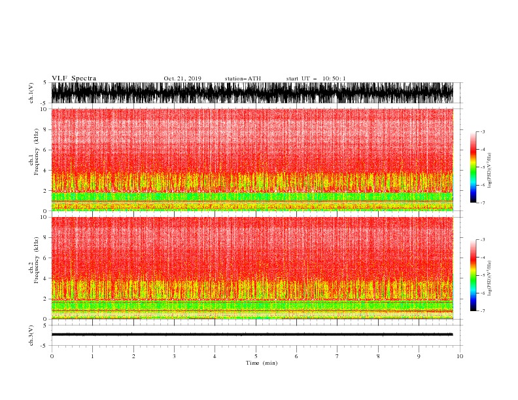The width and height of the screenshot is (518, 400).
Task: Click the "4" kHz tick on the ch.2 frequency axis
Action: tap(45, 278)
